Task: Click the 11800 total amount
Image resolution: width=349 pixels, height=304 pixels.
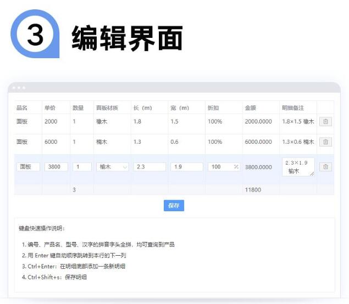Action: pos(253,190)
